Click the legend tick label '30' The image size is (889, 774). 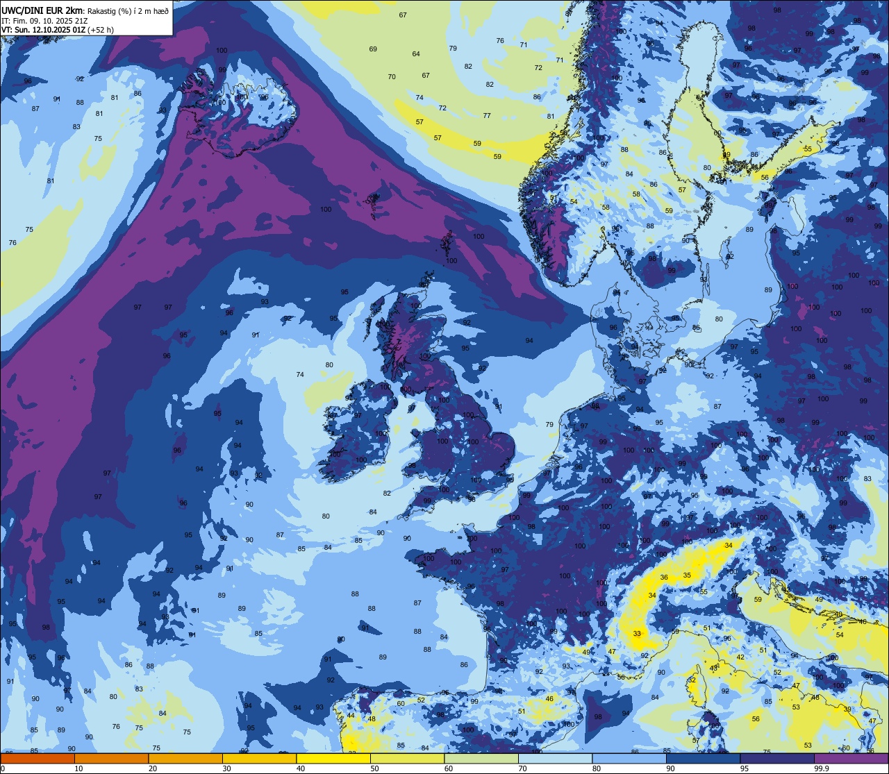226,768
